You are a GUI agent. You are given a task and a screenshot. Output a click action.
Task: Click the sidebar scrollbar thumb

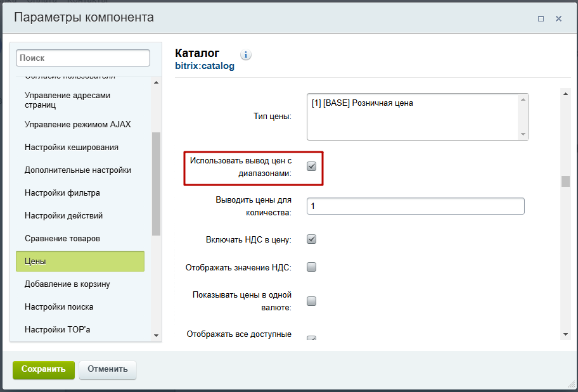click(157, 184)
